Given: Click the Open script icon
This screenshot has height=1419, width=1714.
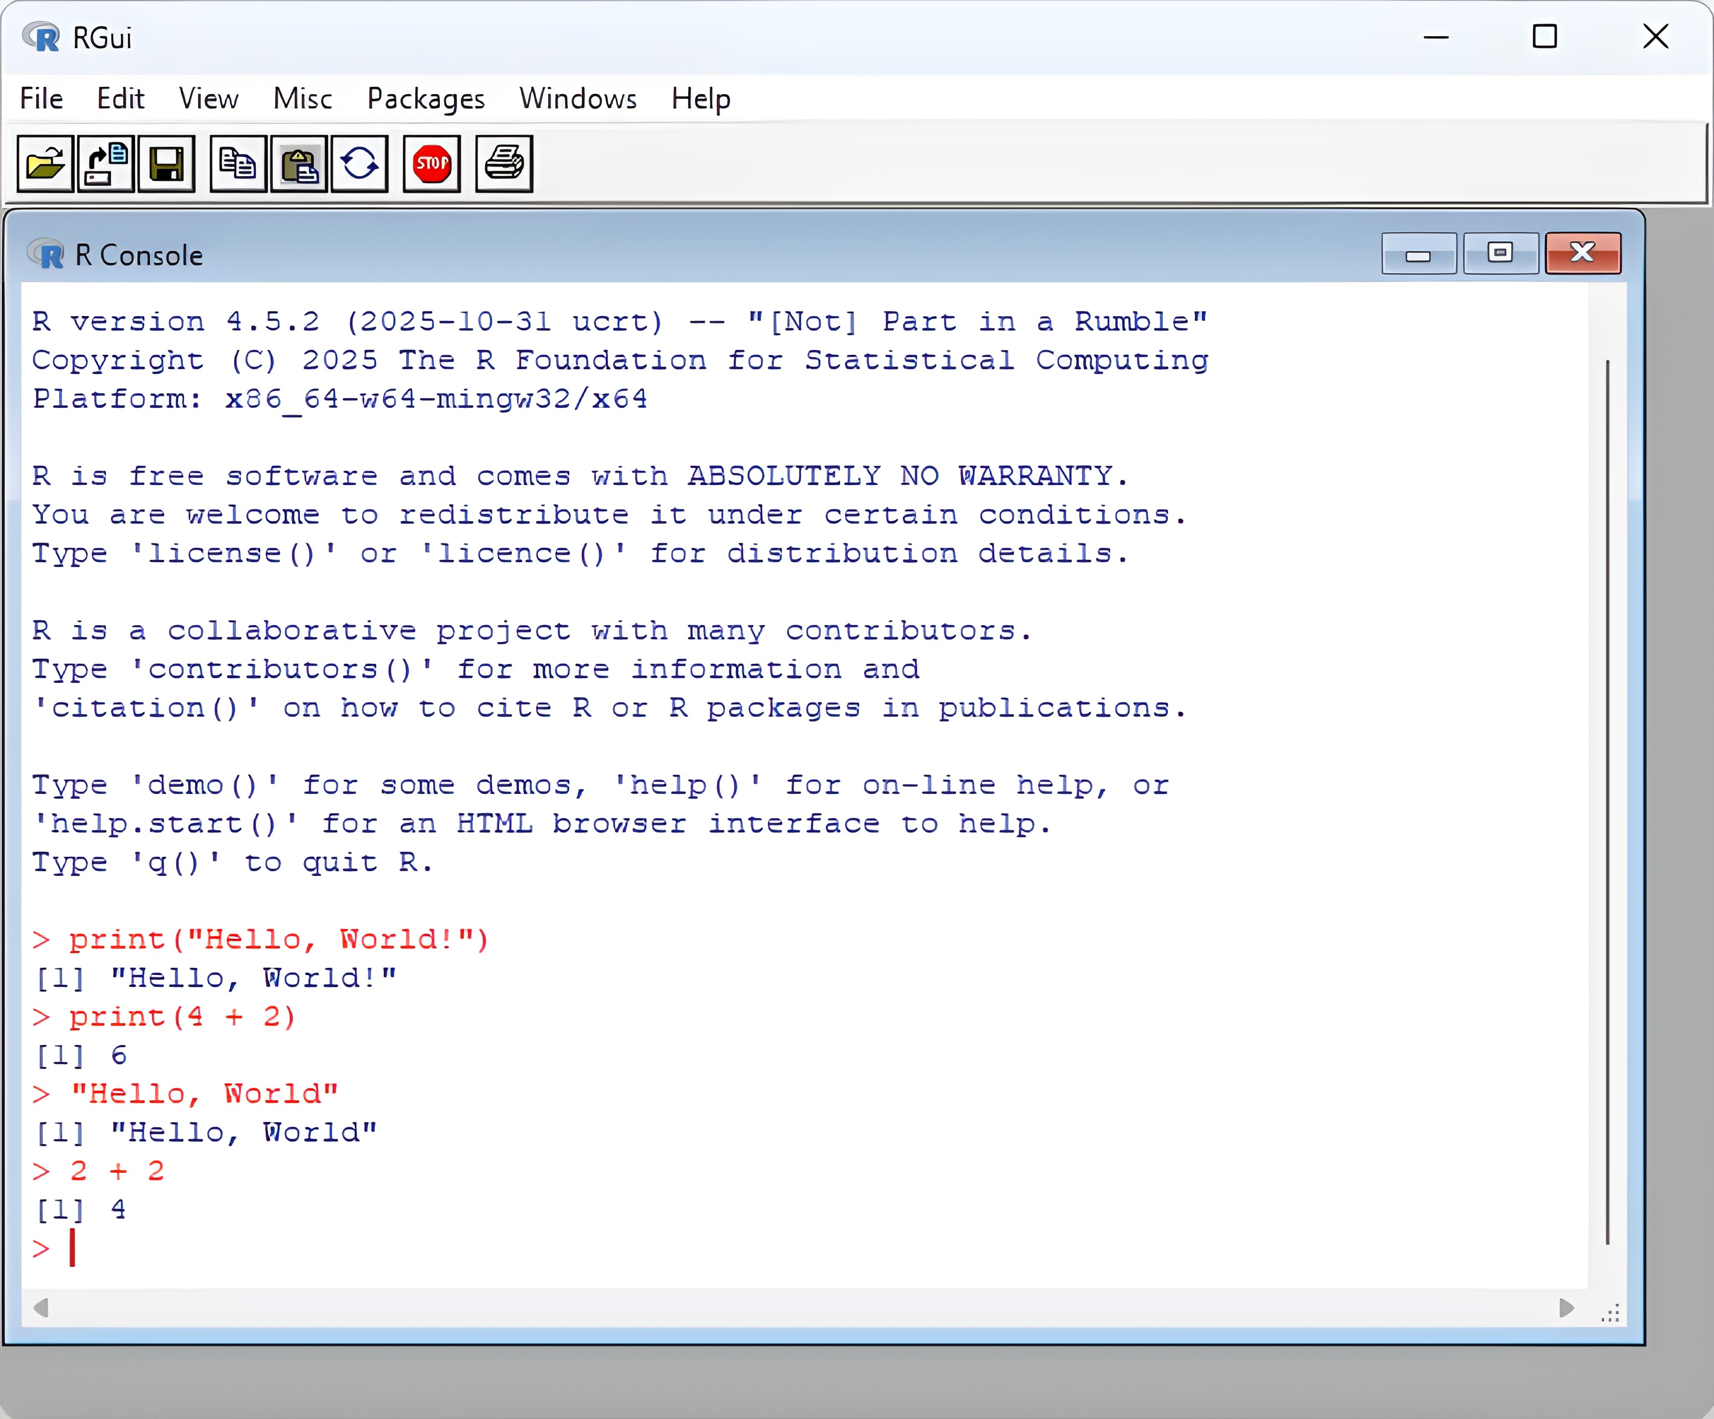Looking at the screenshot, I should point(45,164).
